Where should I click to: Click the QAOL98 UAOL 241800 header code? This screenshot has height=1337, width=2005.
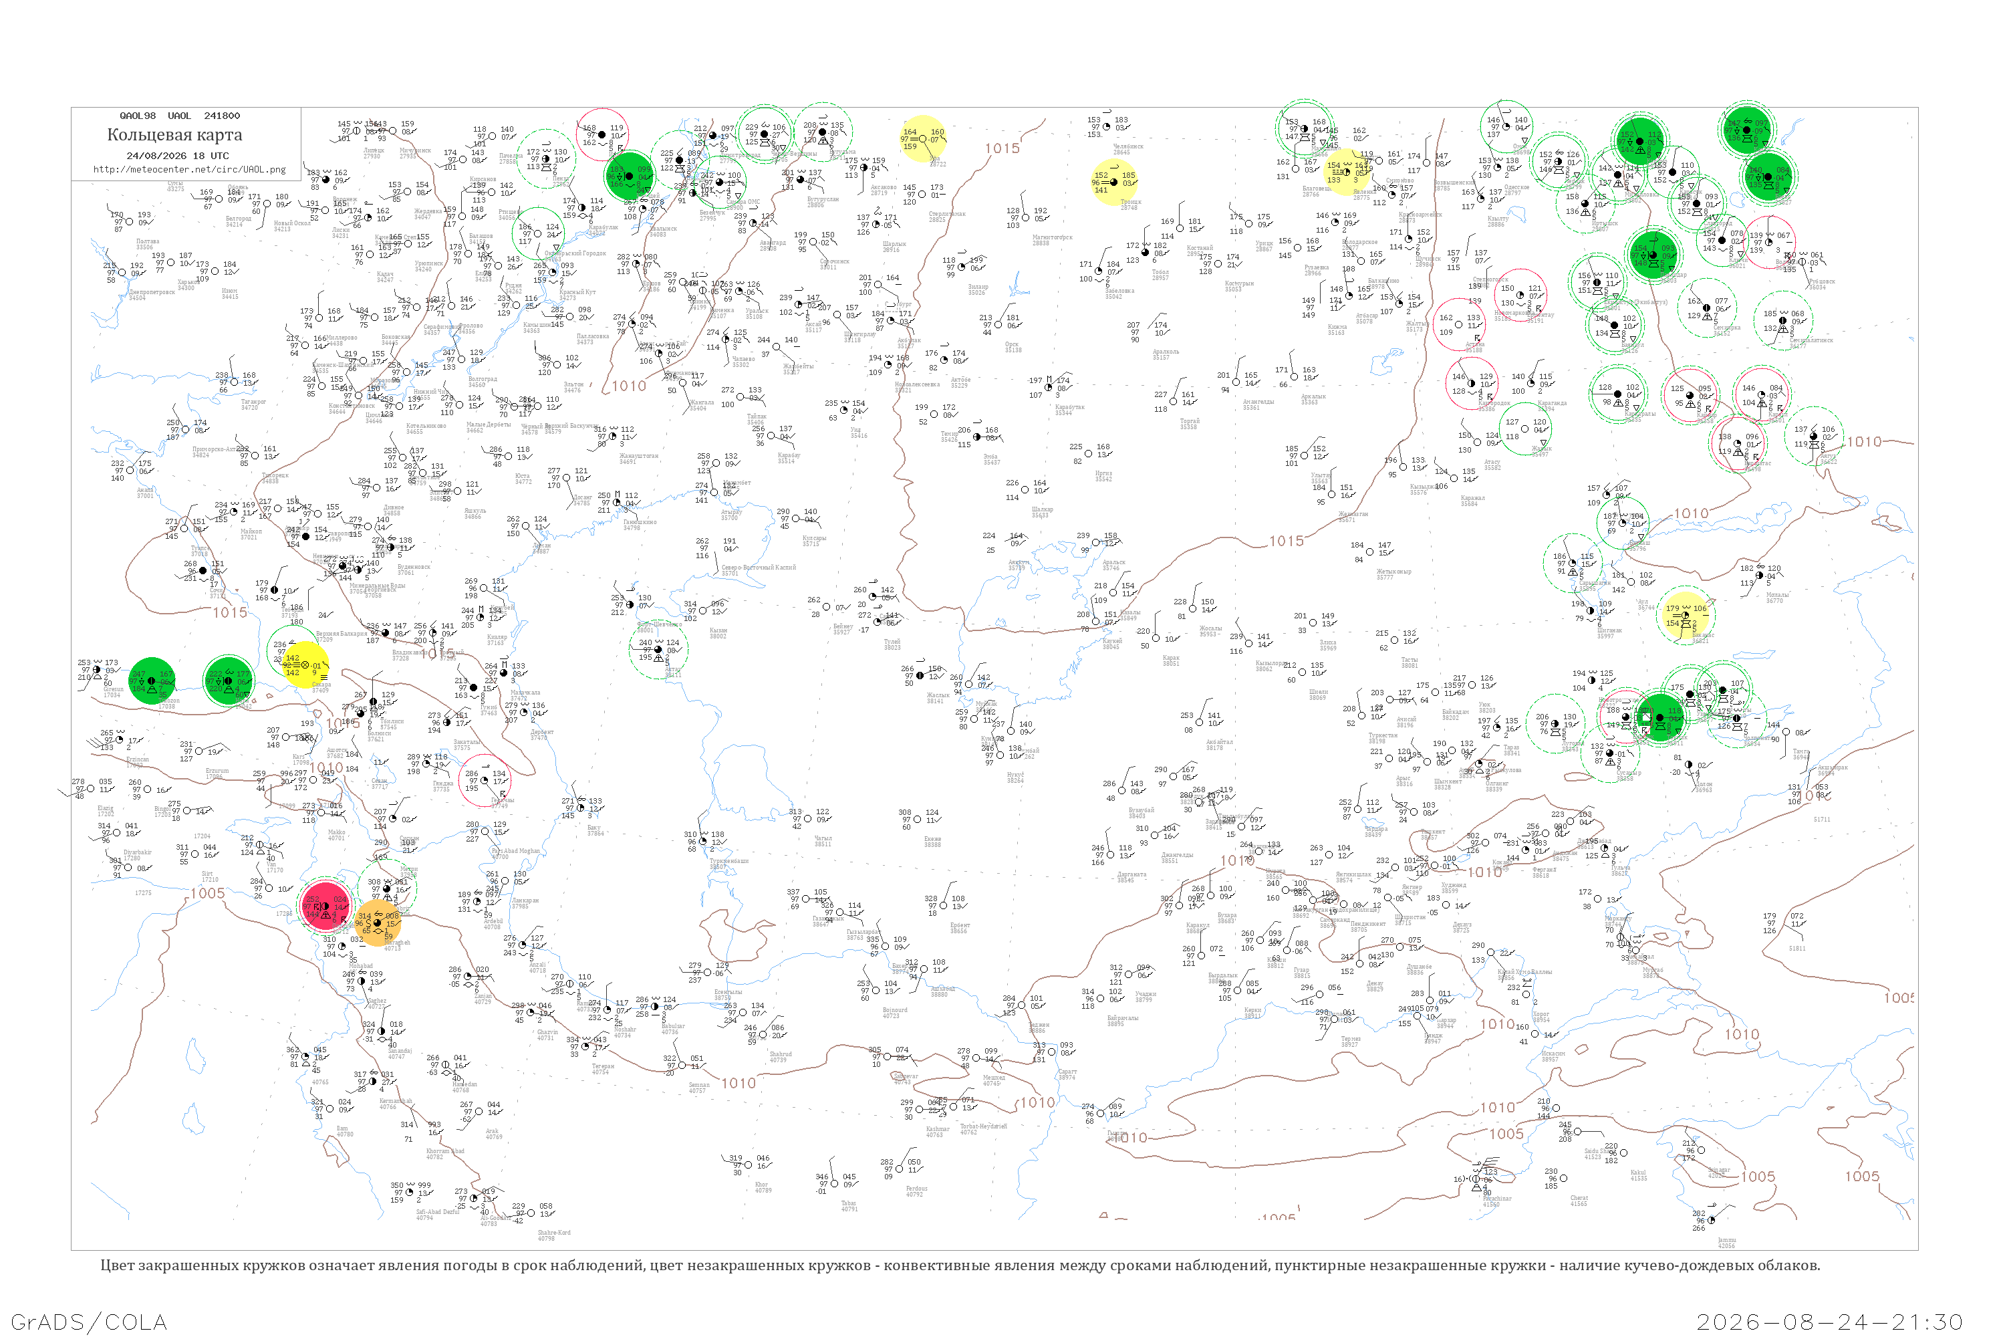point(180,116)
